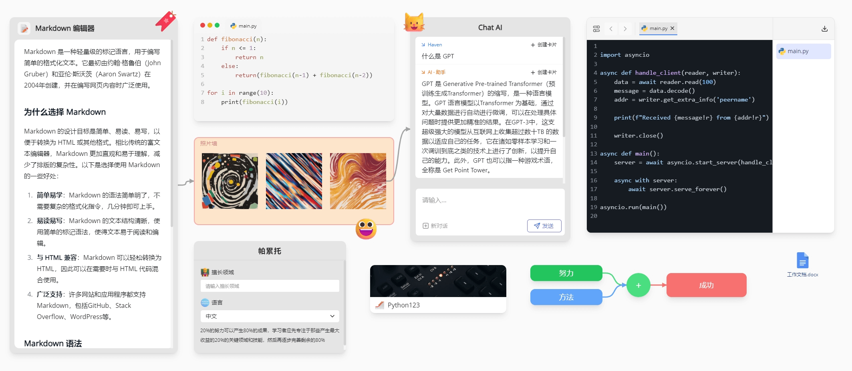Click the forward chevron in the code editor toolbar
Screen dimensions: 852x371
[x=625, y=28]
